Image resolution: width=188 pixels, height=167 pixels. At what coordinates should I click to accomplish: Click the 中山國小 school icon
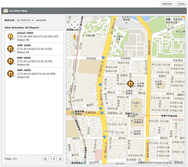[136, 106]
